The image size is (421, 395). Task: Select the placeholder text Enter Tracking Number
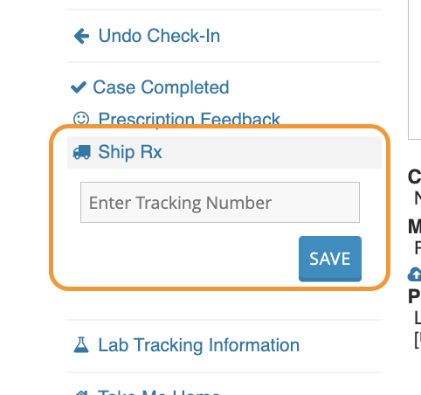click(180, 203)
